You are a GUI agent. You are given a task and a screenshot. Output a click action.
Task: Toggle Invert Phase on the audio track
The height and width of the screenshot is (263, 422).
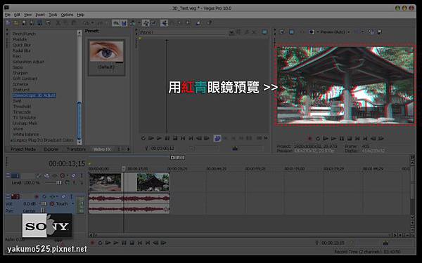(x=44, y=196)
